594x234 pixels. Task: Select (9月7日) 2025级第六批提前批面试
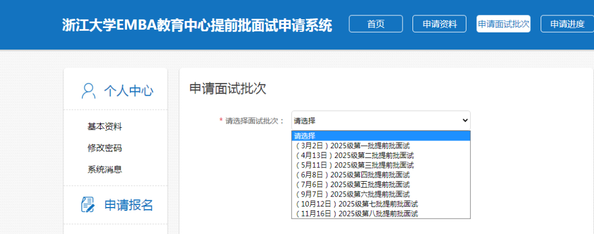pos(381,194)
